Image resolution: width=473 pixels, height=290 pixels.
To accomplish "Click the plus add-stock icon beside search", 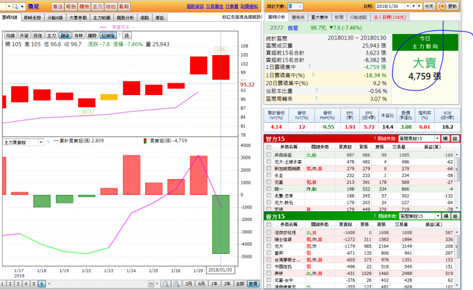I will click(22, 7).
